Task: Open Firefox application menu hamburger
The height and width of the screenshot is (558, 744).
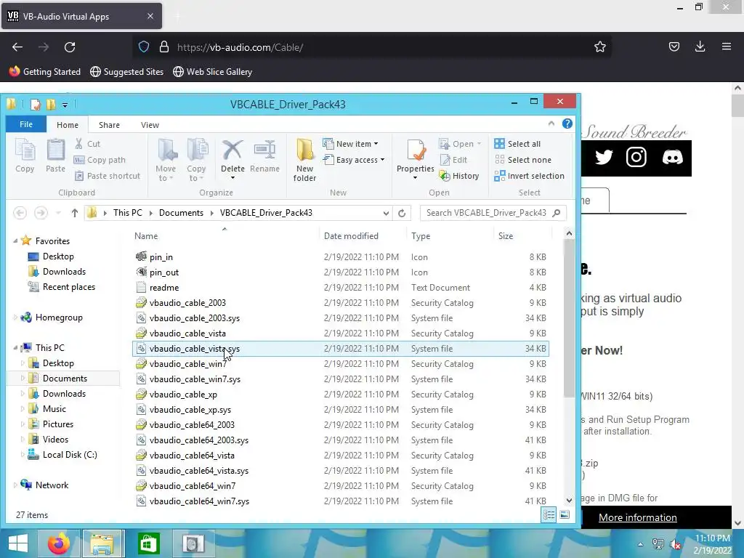Action: (727, 46)
